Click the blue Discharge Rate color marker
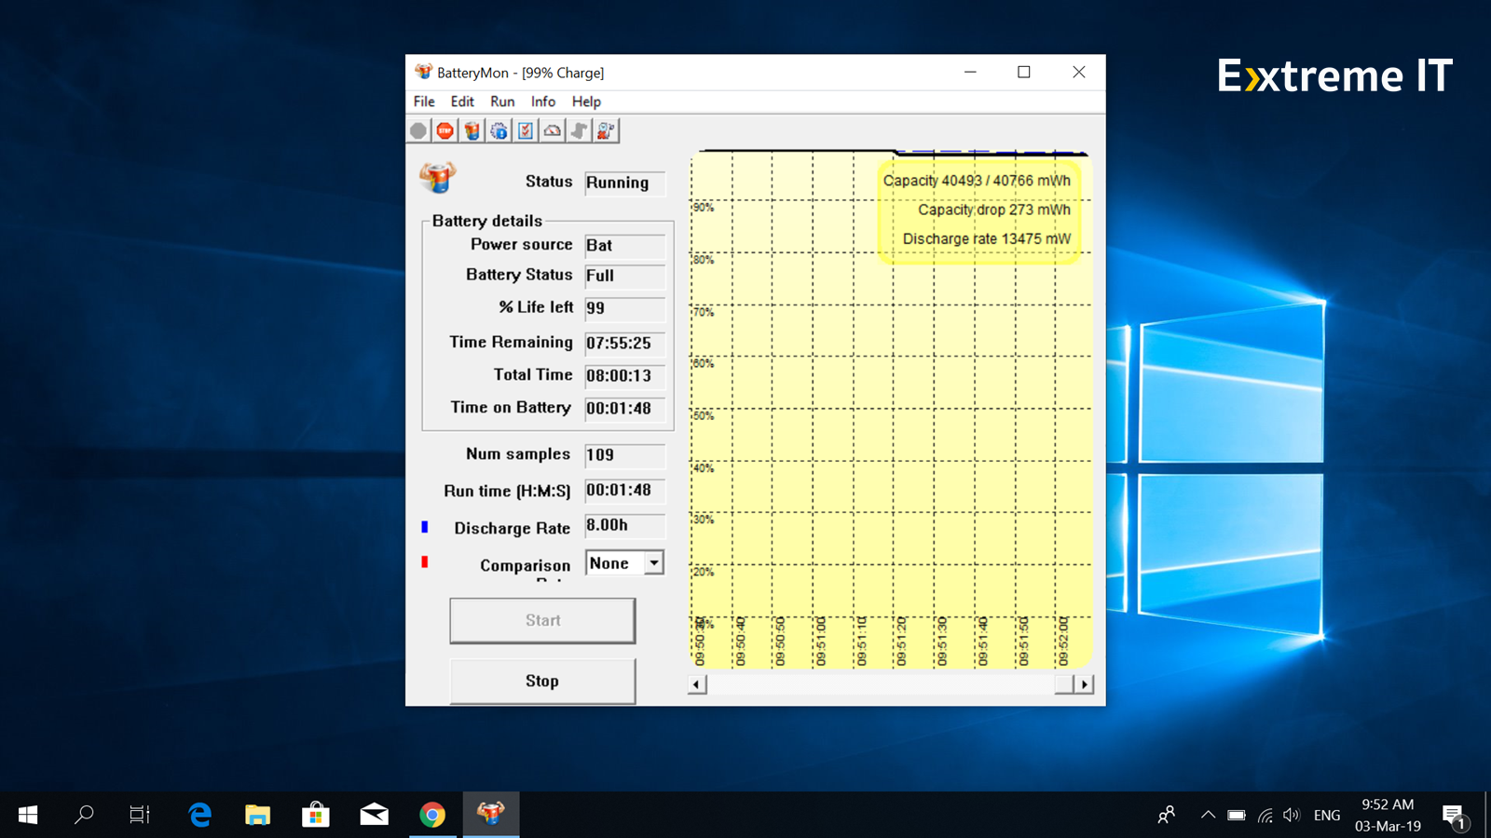This screenshot has height=838, width=1491. click(425, 527)
